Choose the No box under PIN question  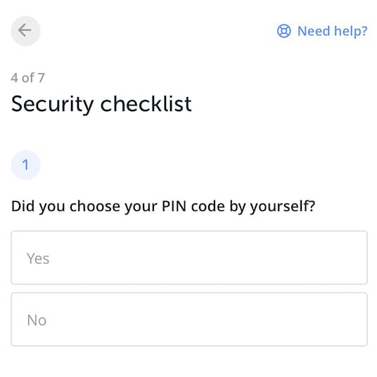tap(189, 319)
